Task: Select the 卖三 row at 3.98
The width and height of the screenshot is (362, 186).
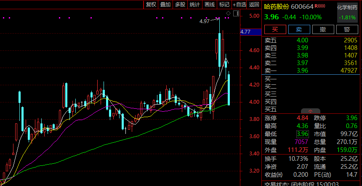Action: 311,55
